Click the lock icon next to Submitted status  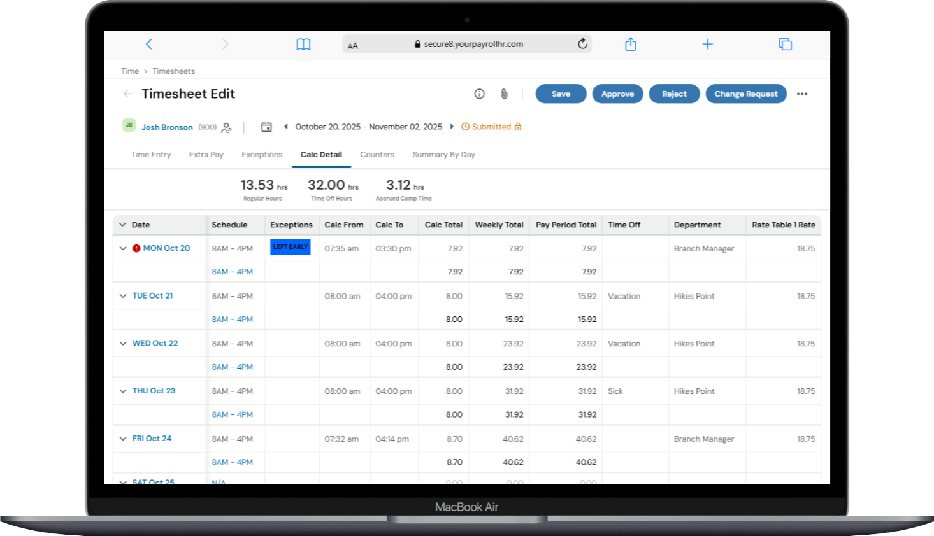(517, 127)
